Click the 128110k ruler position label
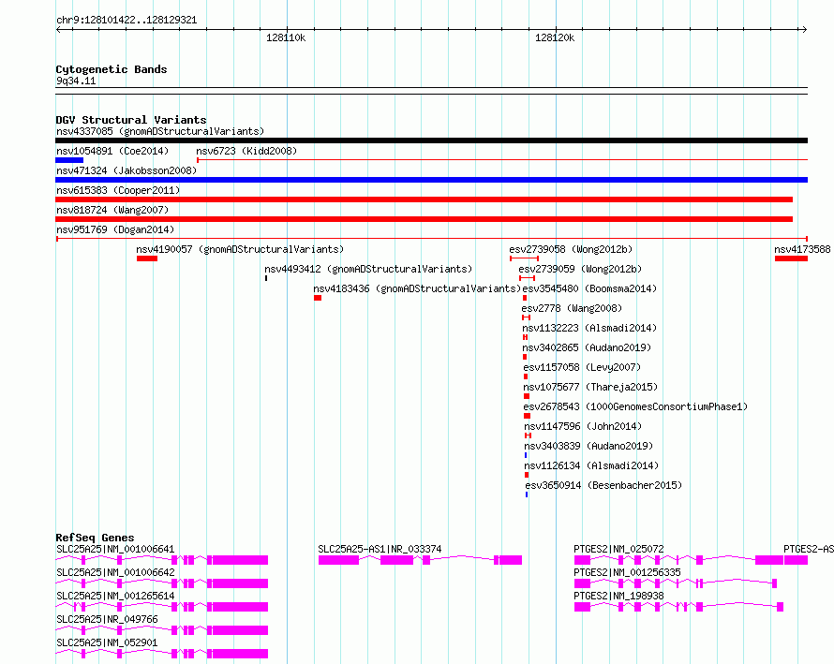This screenshot has width=834, height=664. [x=286, y=37]
